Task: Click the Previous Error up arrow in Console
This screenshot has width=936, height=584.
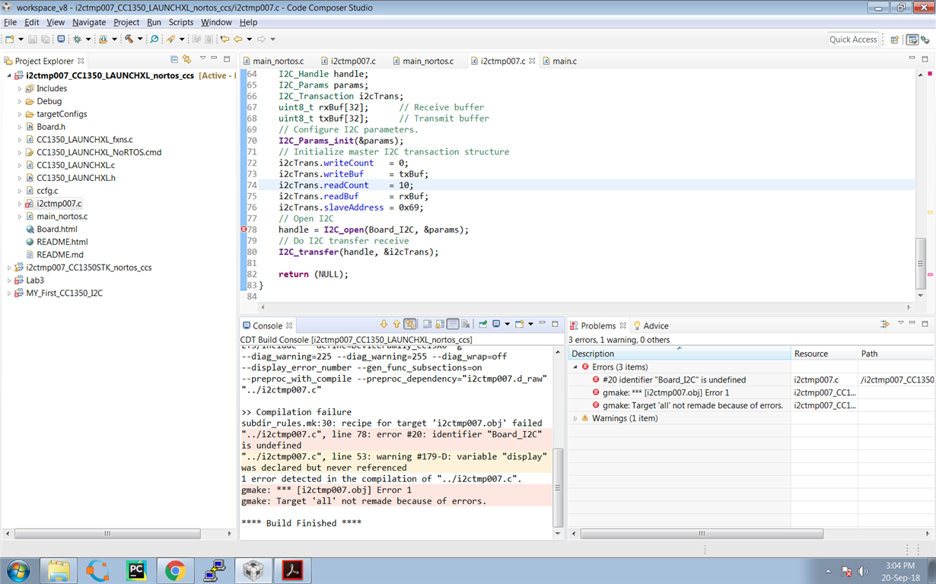Action: (396, 325)
